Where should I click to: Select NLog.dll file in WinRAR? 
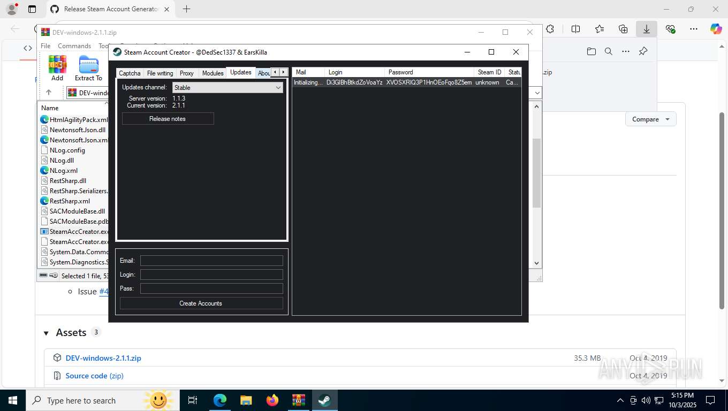pos(58,161)
